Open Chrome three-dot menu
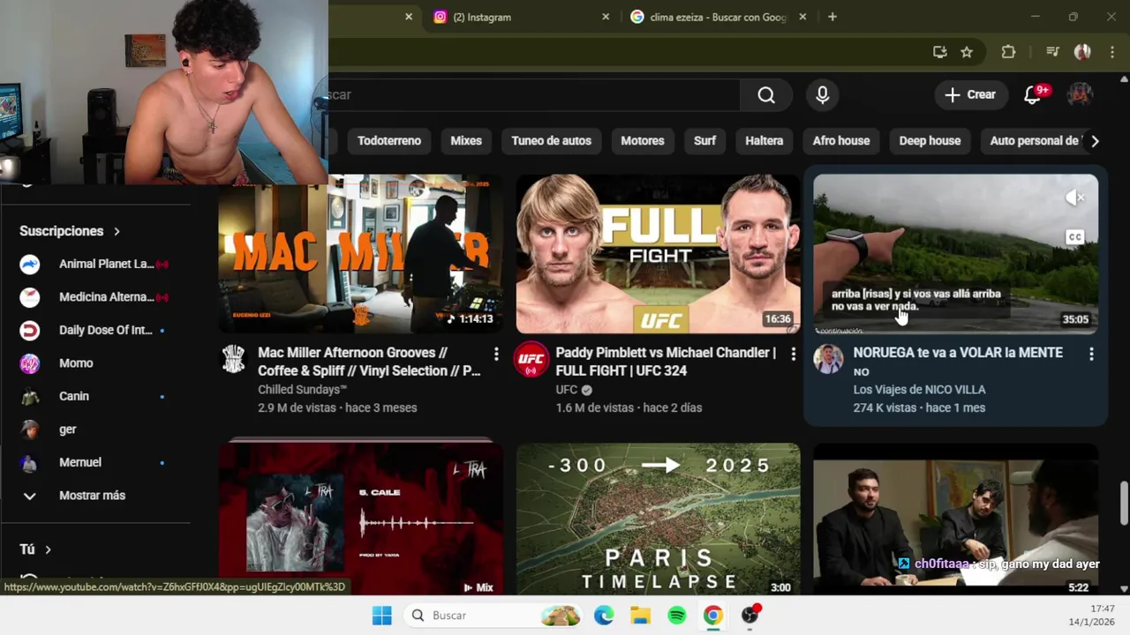The image size is (1130, 635). pos(1111,52)
